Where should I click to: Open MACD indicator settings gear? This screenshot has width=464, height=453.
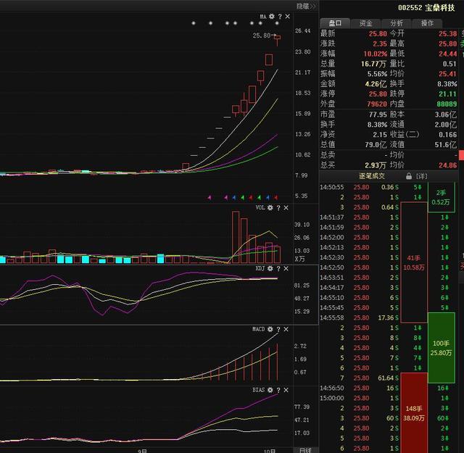(270, 329)
